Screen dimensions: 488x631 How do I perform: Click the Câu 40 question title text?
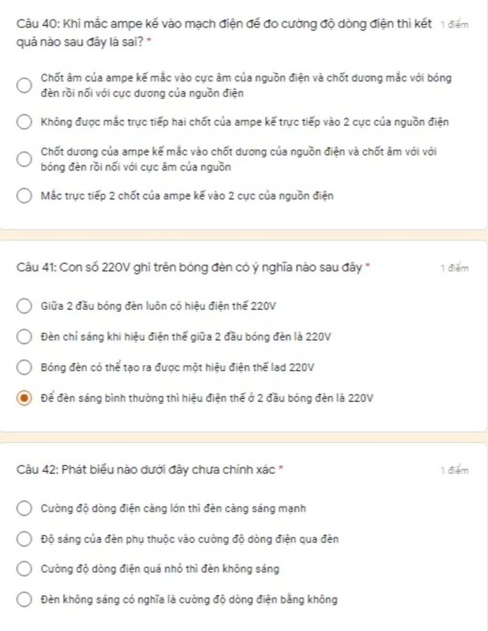point(224,33)
